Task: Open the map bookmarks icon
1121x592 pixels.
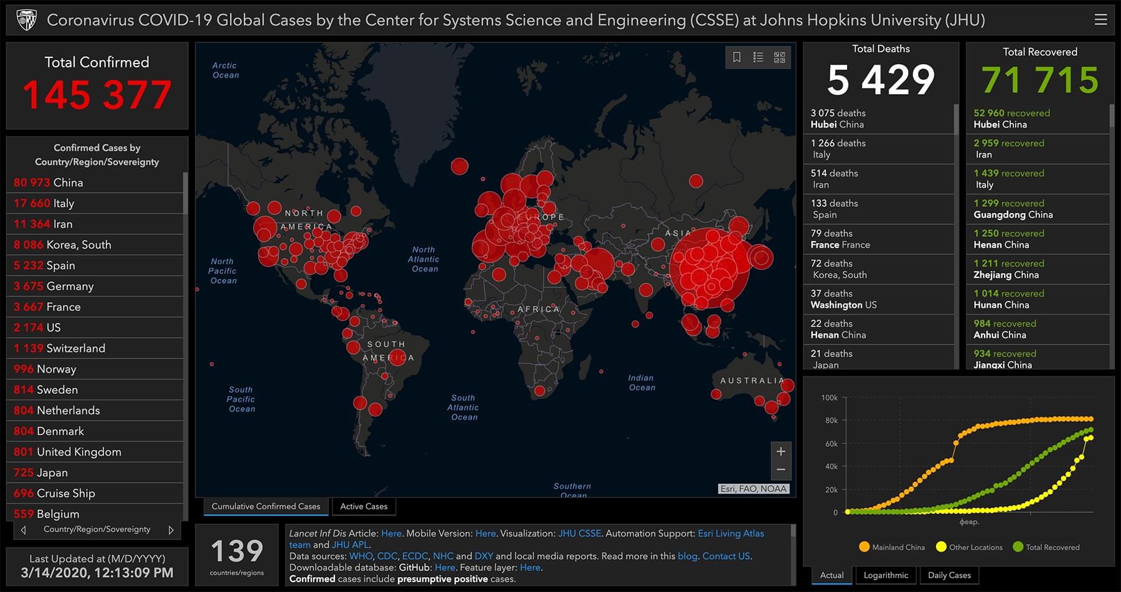Action: [x=737, y=57]
